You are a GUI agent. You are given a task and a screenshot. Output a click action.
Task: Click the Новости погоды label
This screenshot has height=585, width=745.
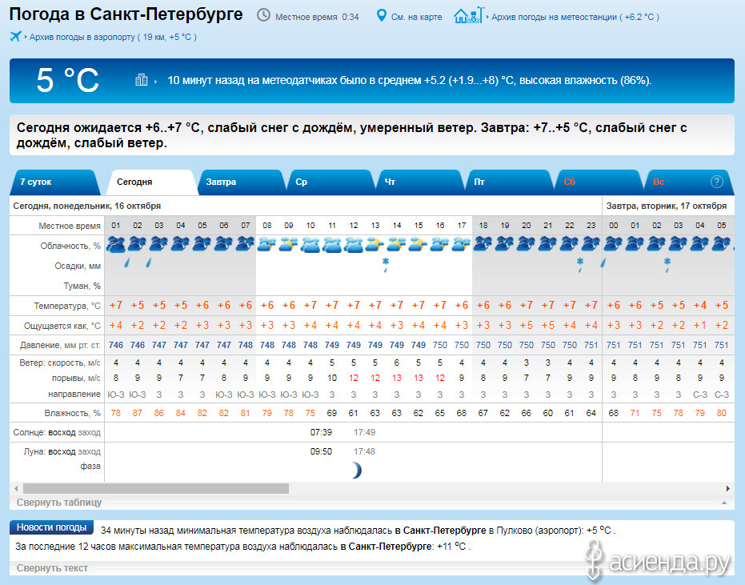[x=51, y=527]
